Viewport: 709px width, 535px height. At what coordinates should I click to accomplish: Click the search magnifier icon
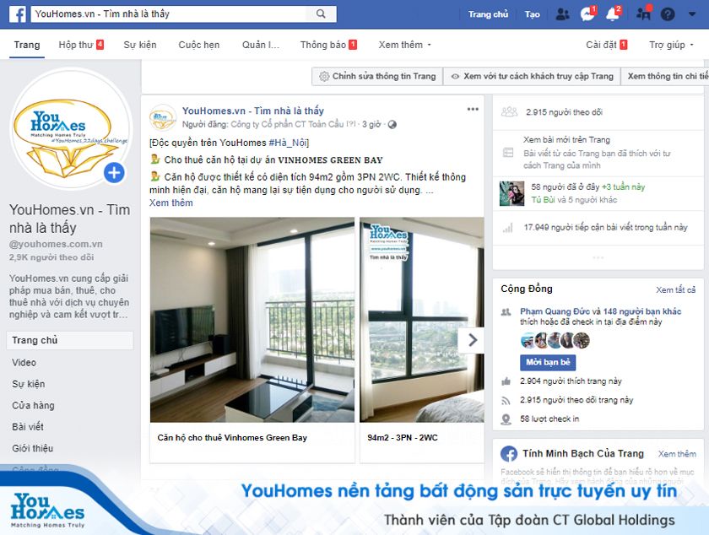pyautogui.click(x=321, y=14)
